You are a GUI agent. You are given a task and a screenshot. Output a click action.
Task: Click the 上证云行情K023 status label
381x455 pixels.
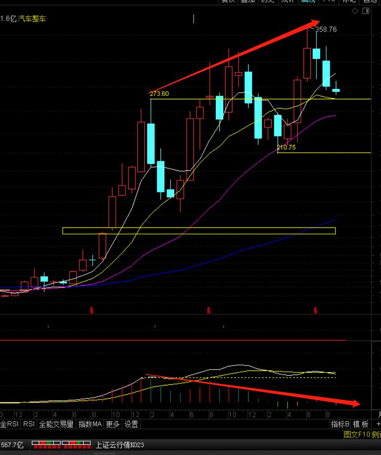(x=120, y=445)
